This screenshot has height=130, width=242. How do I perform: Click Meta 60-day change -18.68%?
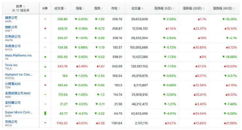[x=230, y=57]
